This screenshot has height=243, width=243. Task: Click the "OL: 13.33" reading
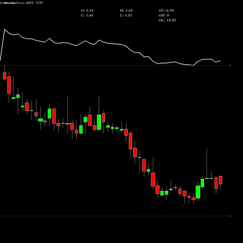(167, 20)
